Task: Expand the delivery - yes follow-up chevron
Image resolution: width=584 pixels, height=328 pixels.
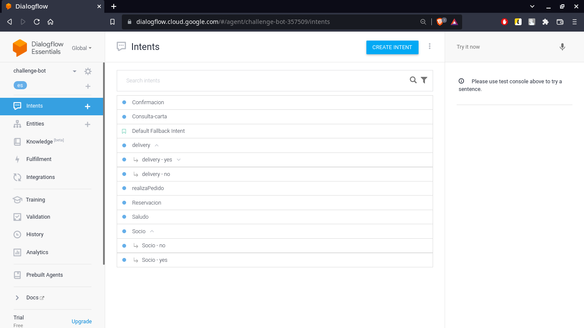Action: click(x=179, y=159)
